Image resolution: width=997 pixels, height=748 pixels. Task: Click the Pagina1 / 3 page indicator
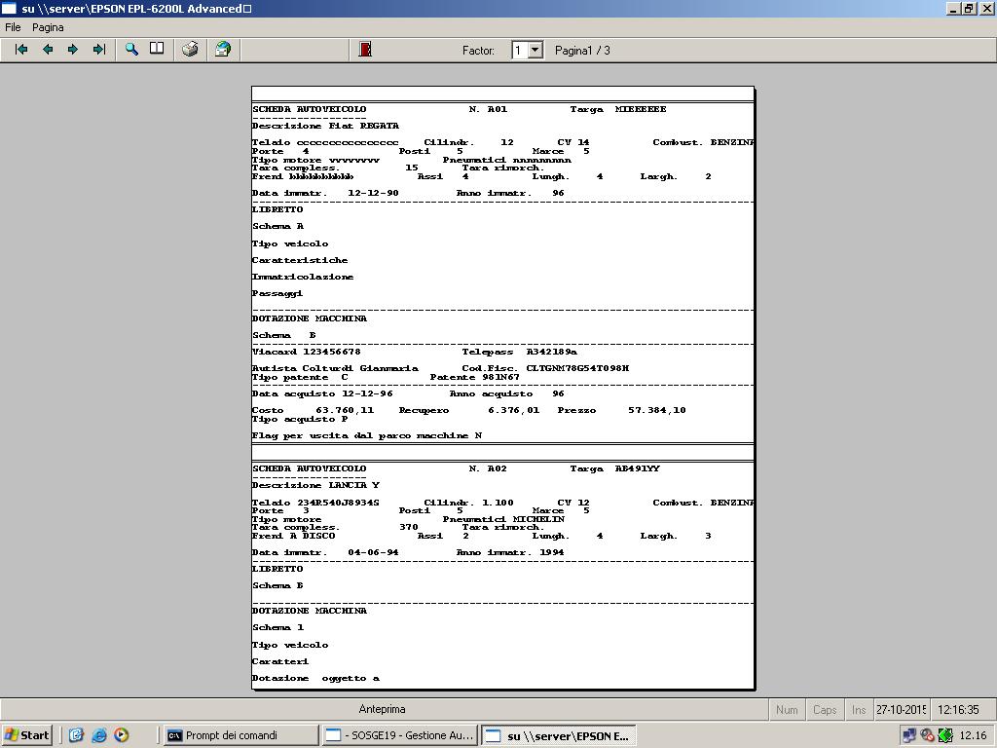(582, 51)
